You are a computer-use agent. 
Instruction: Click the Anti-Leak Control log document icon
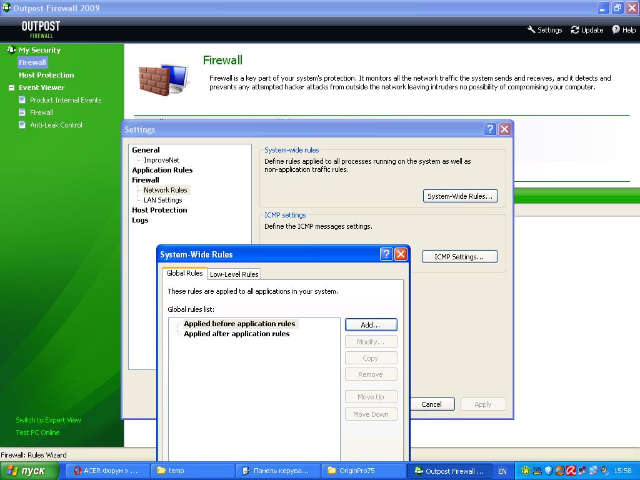tap(22, 124)
